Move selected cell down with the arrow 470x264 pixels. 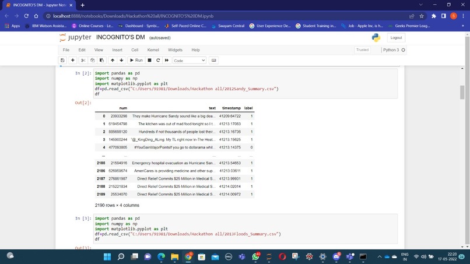click(x=121, y=60)
